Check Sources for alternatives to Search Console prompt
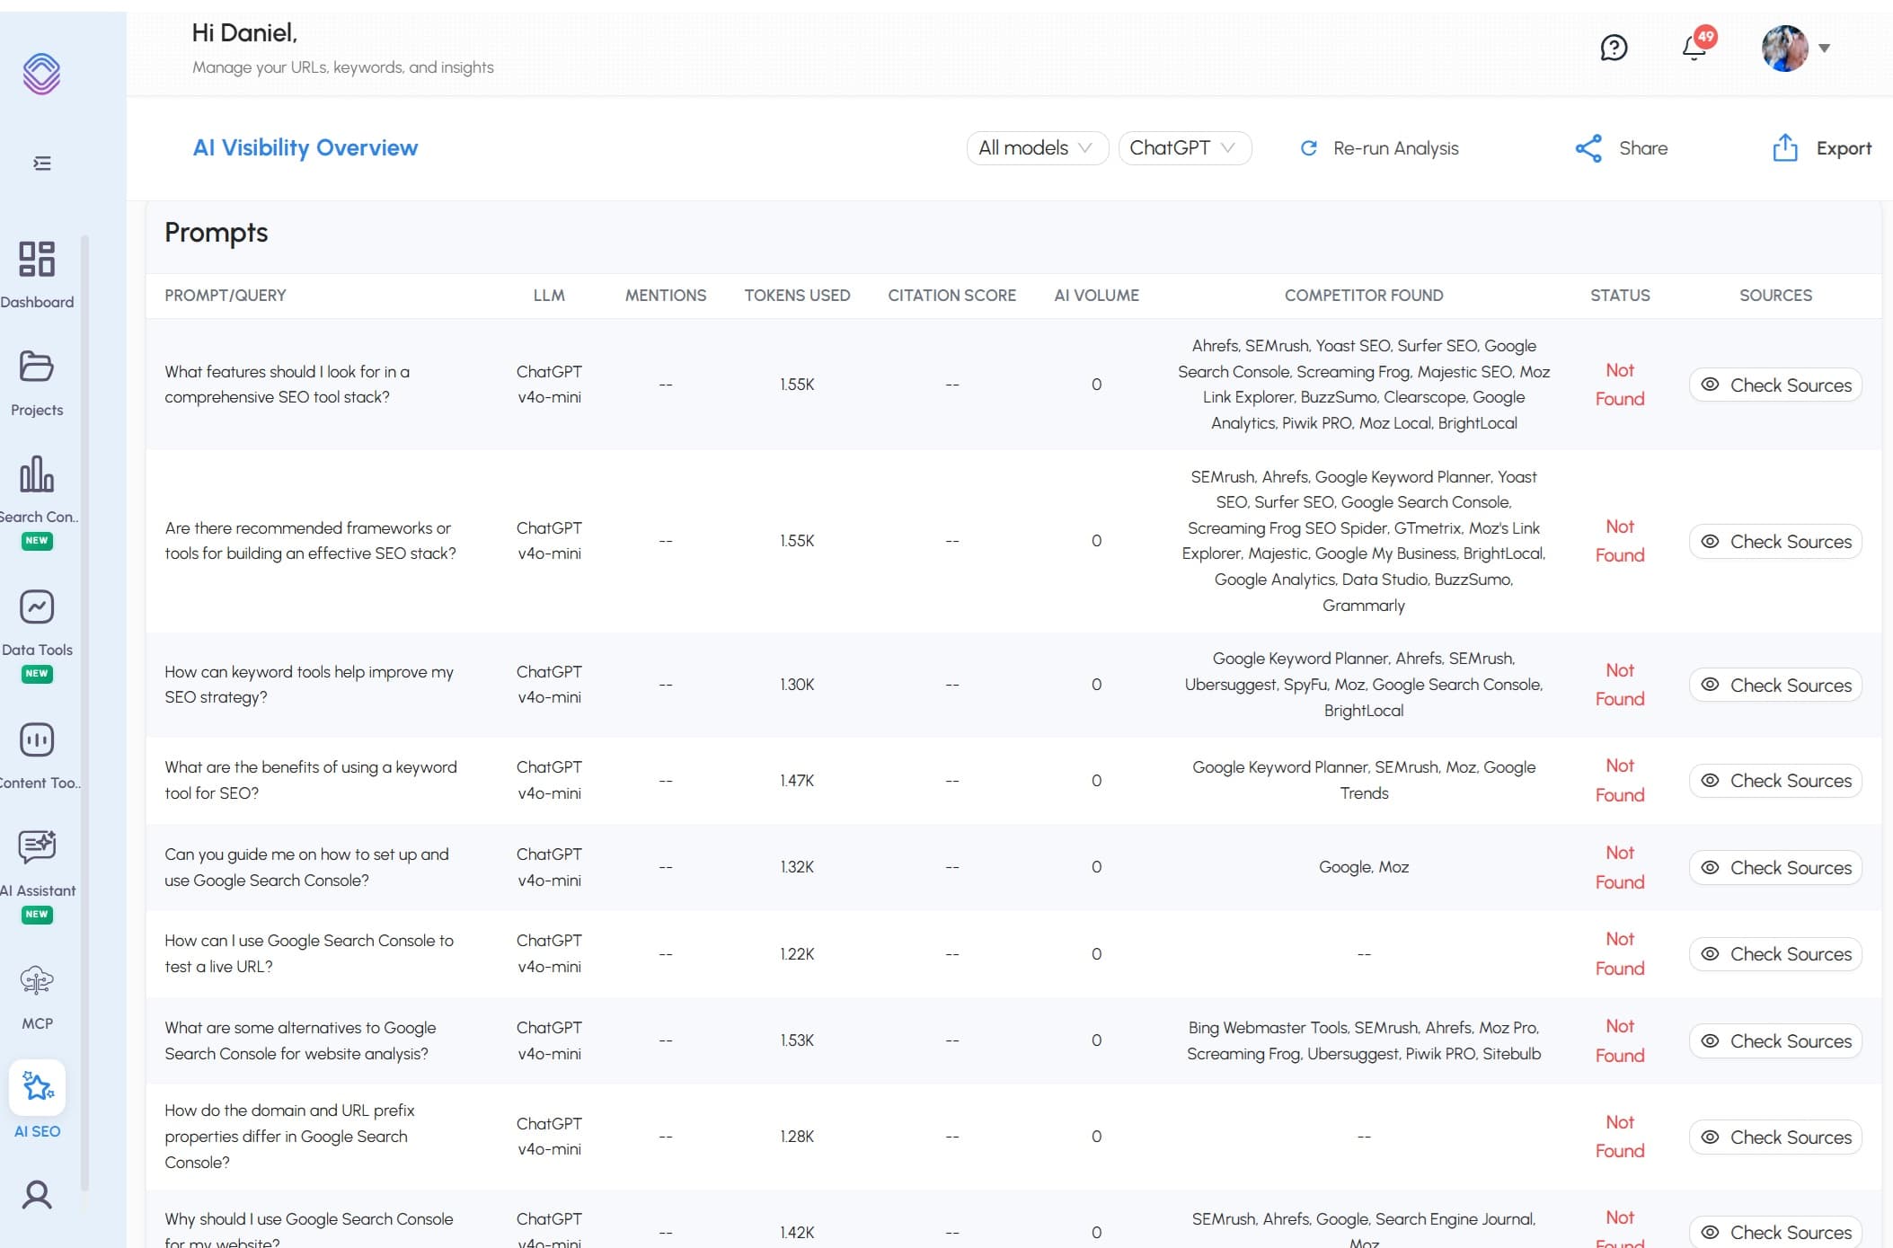The height and width of the screenshot is (1248, 1893). coord(1775,1041)
